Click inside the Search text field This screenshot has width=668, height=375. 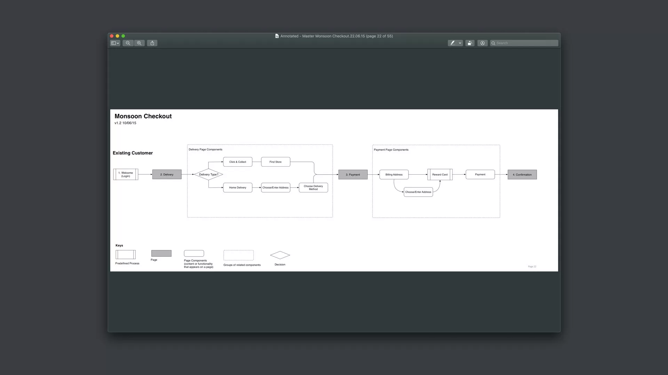click(x=525, y=43)
